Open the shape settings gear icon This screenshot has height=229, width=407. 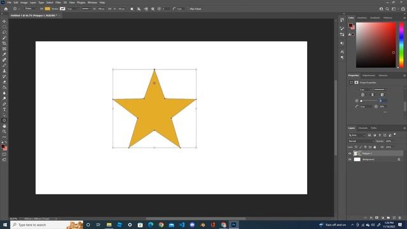click(153, 9)
